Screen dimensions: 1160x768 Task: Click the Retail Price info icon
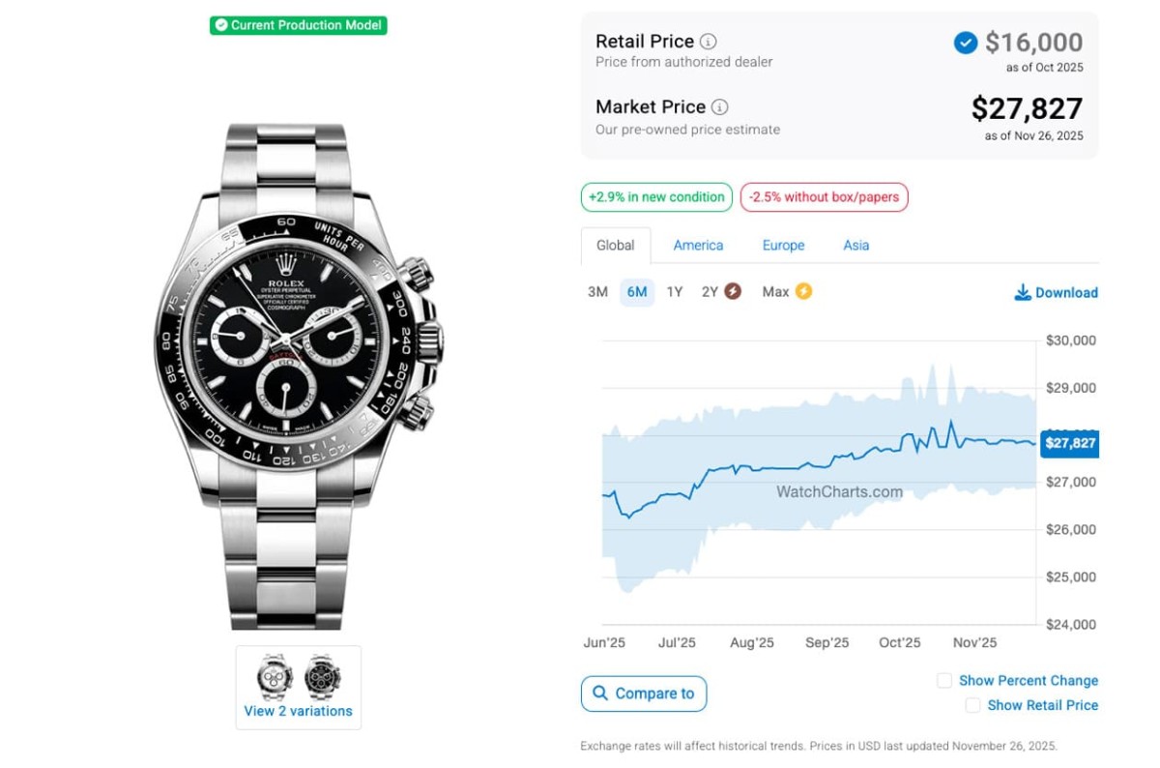709,42
